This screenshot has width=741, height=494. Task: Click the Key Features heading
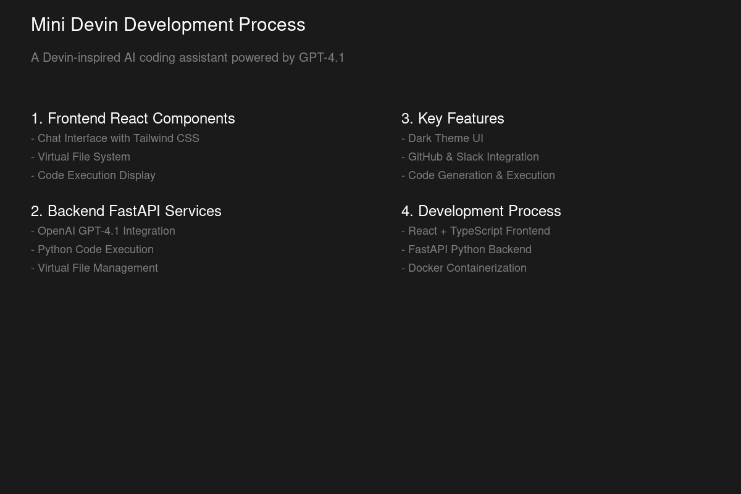(453, 119)
